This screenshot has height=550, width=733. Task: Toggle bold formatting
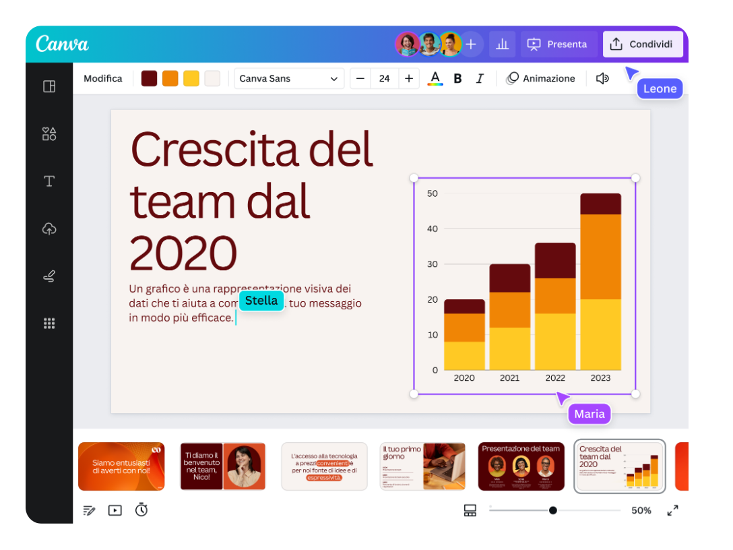[457, 78]
